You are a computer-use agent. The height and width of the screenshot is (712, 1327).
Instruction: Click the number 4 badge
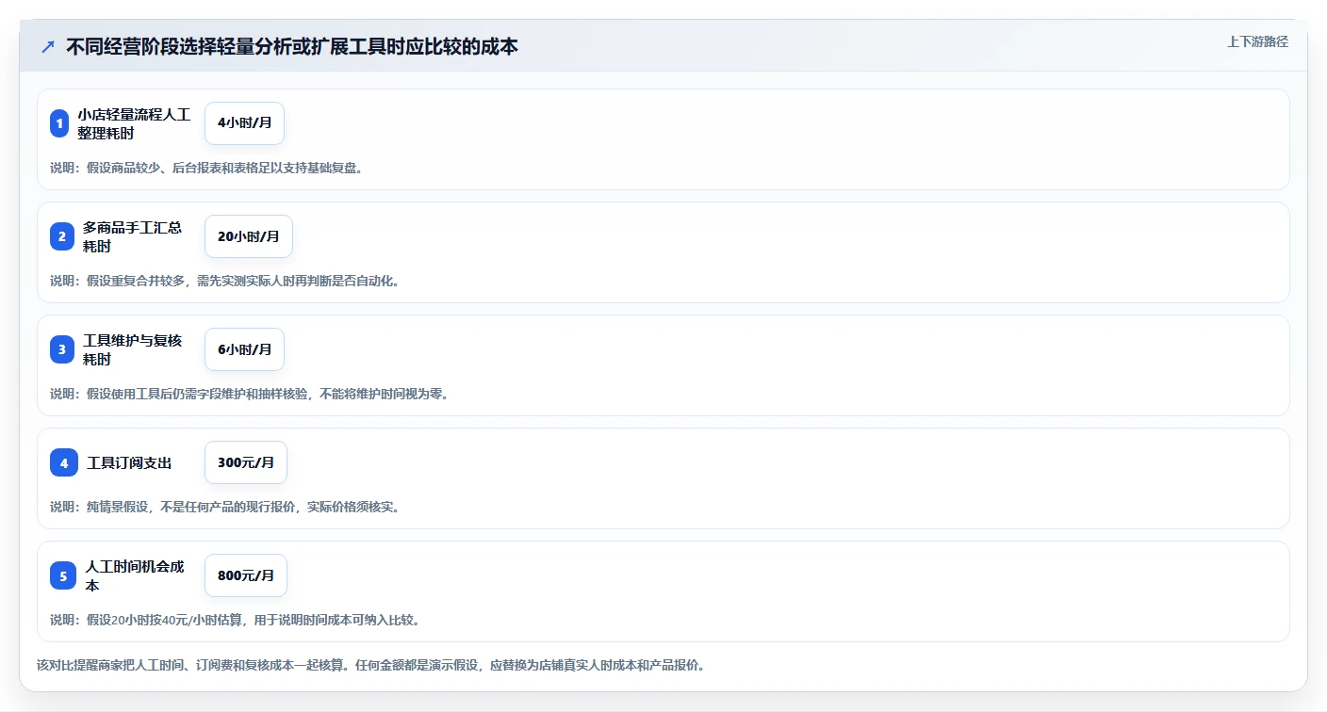click(x=64, y=462)
